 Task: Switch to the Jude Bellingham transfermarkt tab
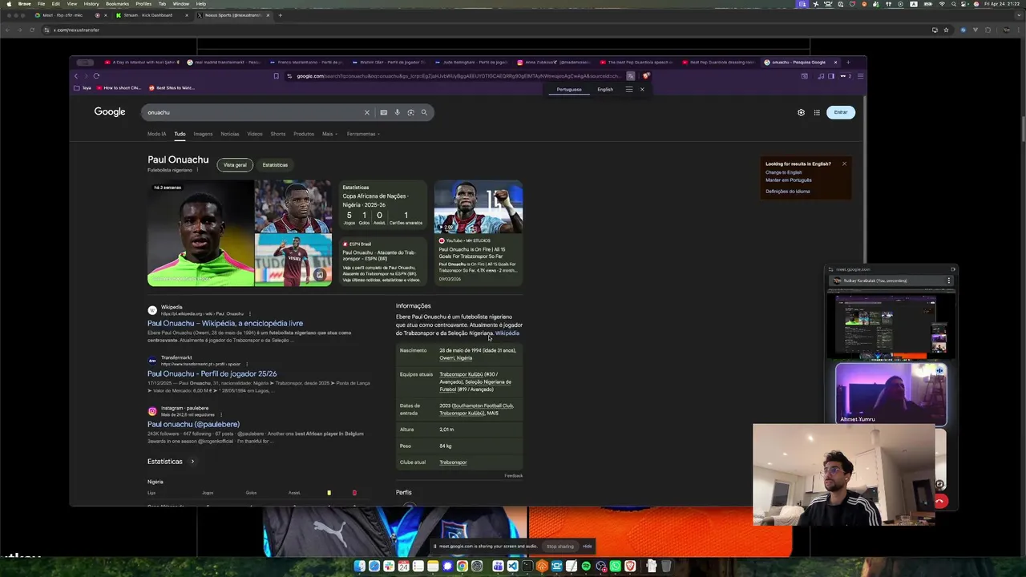pyautogui.click(x=472, y=62)
